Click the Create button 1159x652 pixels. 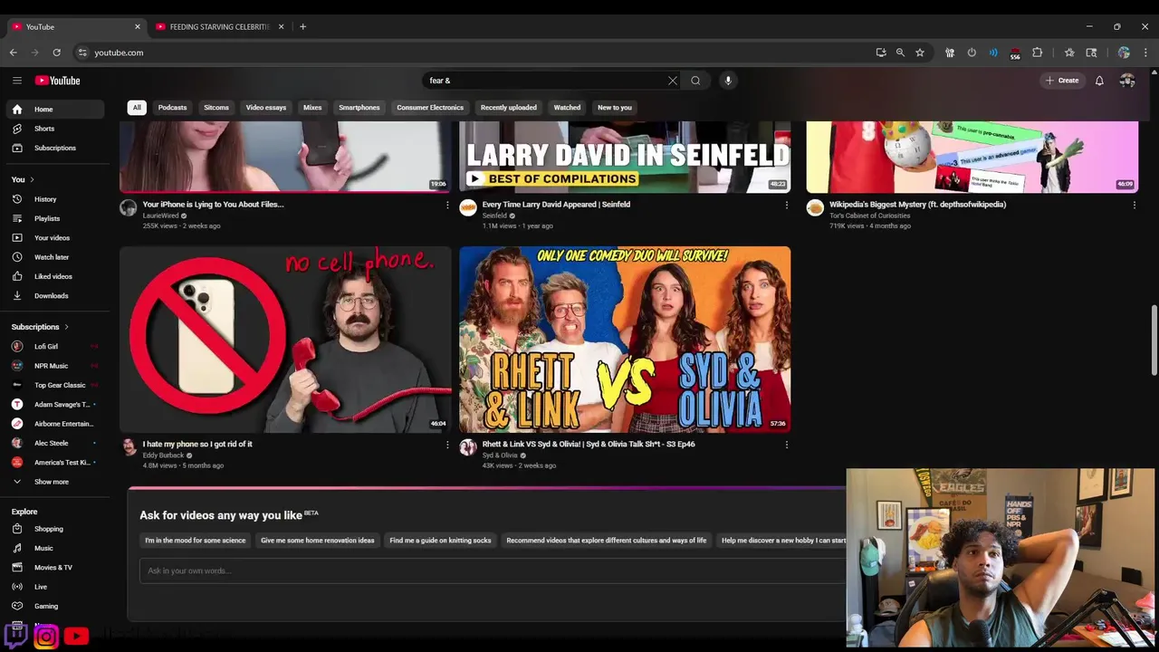click(x=1062, y=81)
